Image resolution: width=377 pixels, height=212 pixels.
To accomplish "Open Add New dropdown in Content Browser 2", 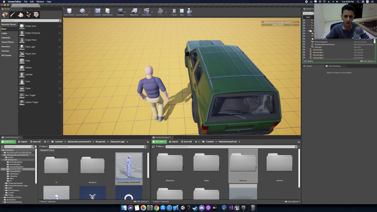I will click(159, 142).
